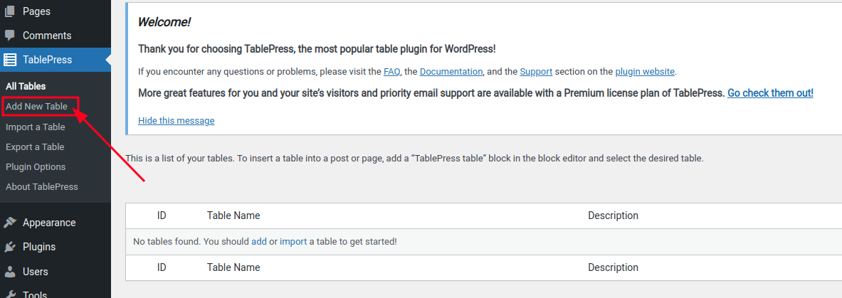This screenshot has width=842, height=298.
Task: Open the plugin website link
Action: (645, 71)
